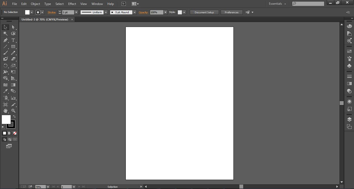The height and width of the screenshot is (189, 354).
Task: Expand the 5 pt. Round brush dropdown
Action: 134,12
